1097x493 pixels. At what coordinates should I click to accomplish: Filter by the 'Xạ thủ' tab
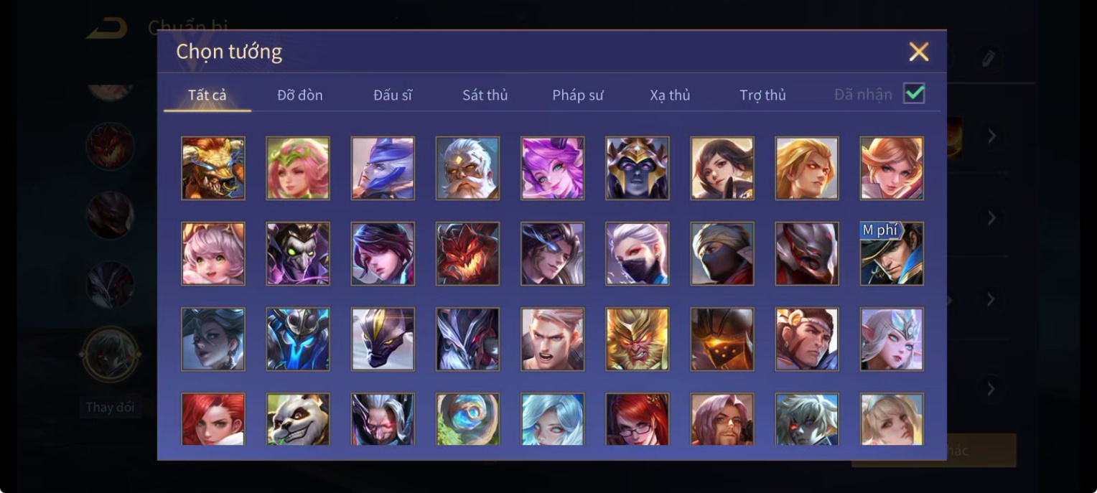670,95
